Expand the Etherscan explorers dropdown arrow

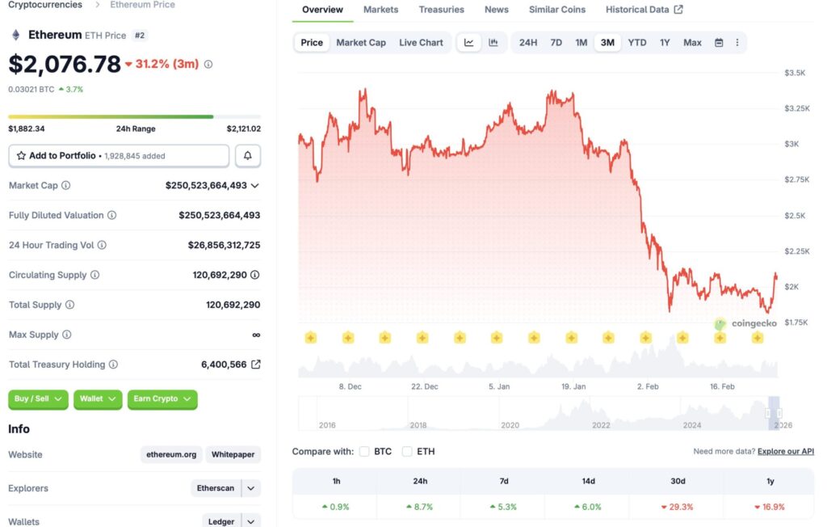point(251,488)
